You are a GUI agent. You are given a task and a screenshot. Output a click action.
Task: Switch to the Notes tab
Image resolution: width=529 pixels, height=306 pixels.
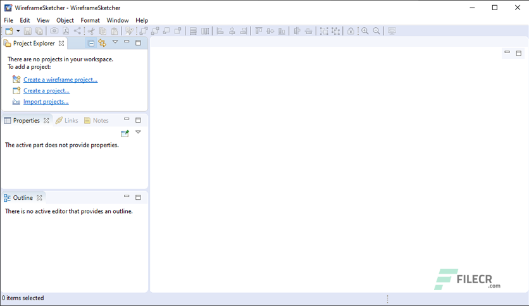pos(96,120)
